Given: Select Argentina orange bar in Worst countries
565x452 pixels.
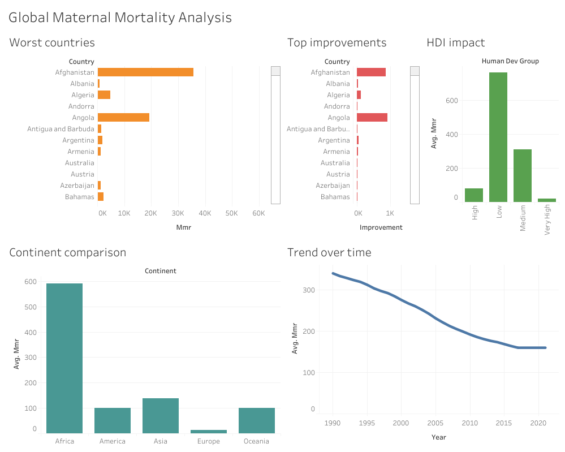Looking at the screenshot, I should 100,140.
